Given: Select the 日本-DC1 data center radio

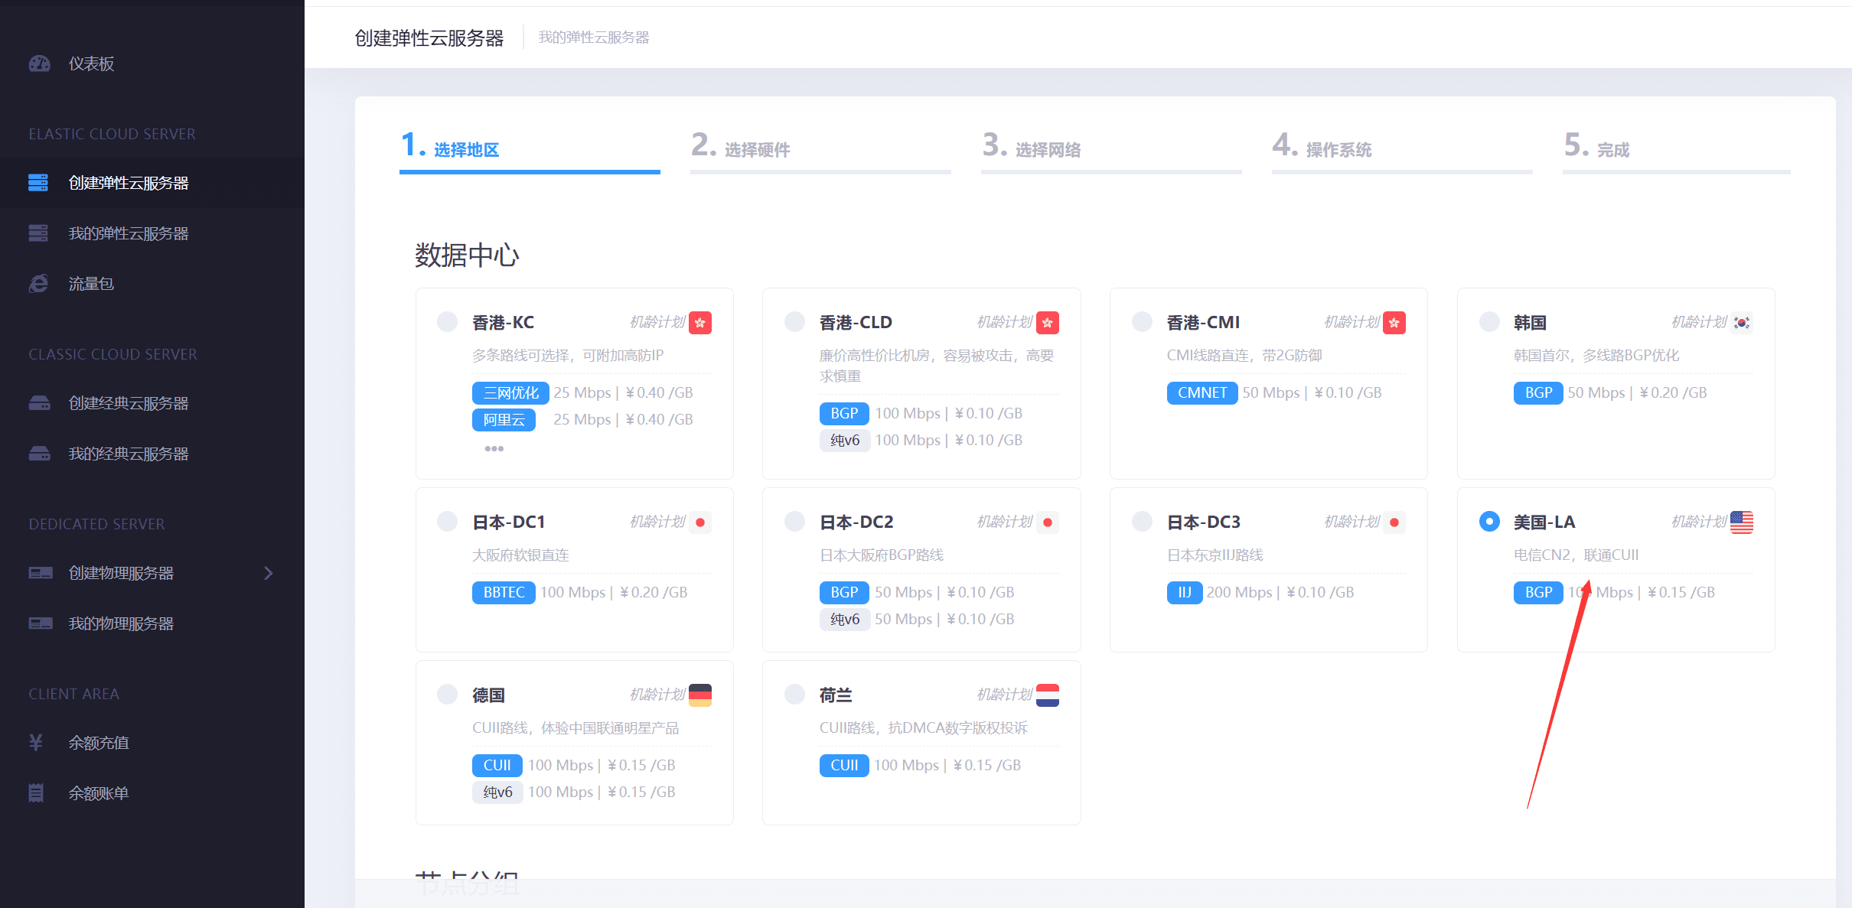Looking at the screenshot, I should [447, 521].
